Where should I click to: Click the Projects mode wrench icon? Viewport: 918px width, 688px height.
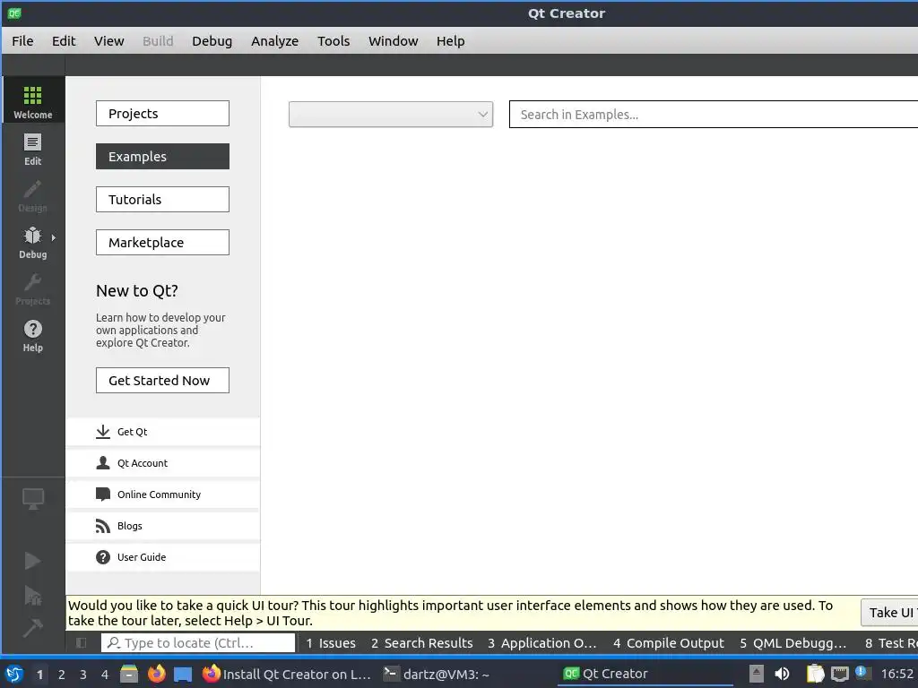click(33, 282)
